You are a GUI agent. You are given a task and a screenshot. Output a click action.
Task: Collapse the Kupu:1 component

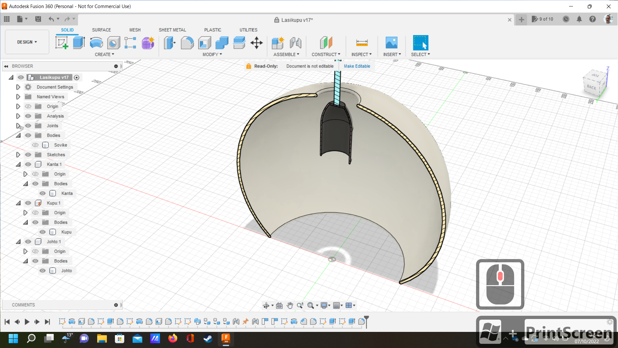pyautogui.click(x=18, y=203)
